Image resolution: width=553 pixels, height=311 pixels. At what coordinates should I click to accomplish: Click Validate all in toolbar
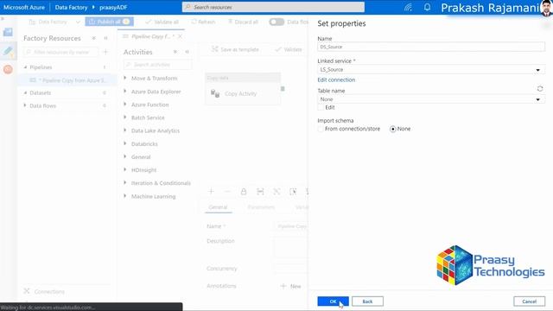(x=162, y=22)
